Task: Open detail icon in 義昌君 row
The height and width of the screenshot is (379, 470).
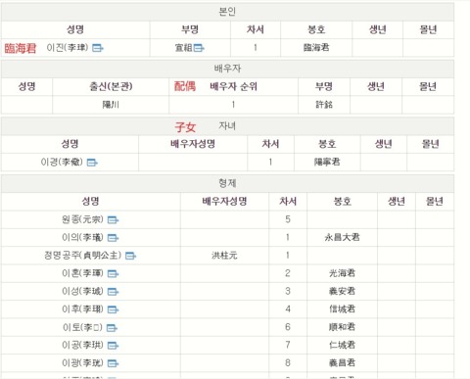Action: pos(113,363)
